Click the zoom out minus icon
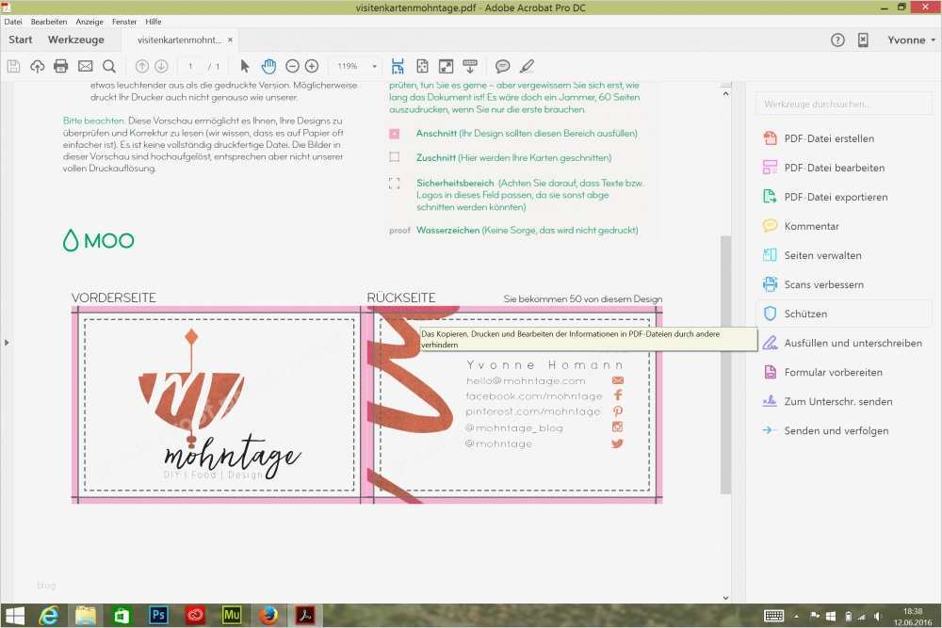Image resolution: width=942 pixels, height=628 pixels. coord(292,66)
